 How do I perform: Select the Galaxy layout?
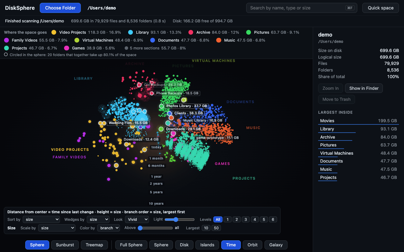click(276, 245)
